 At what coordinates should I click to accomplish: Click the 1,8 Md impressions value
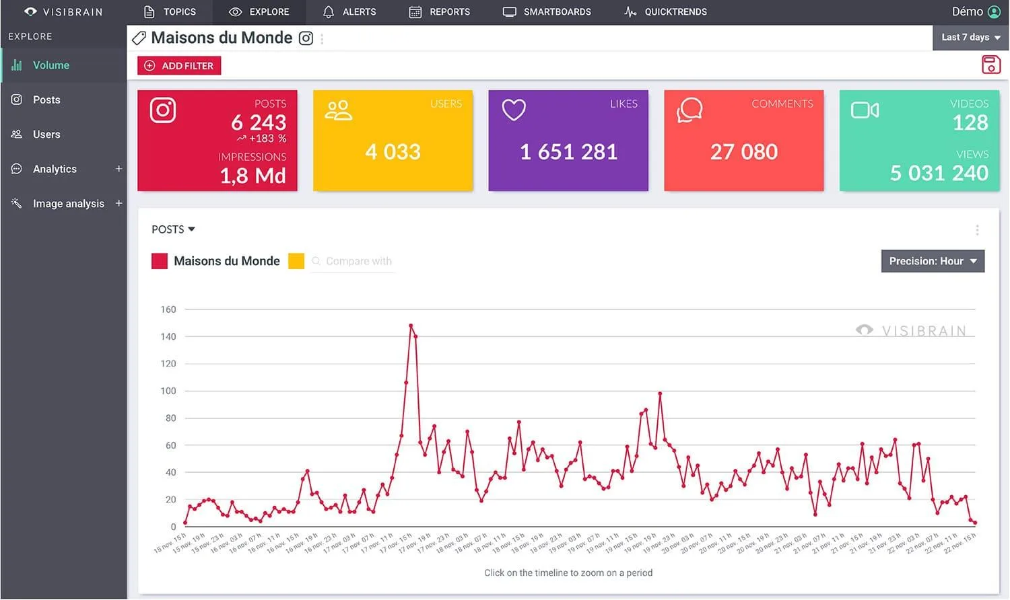(x=253, y=176)
